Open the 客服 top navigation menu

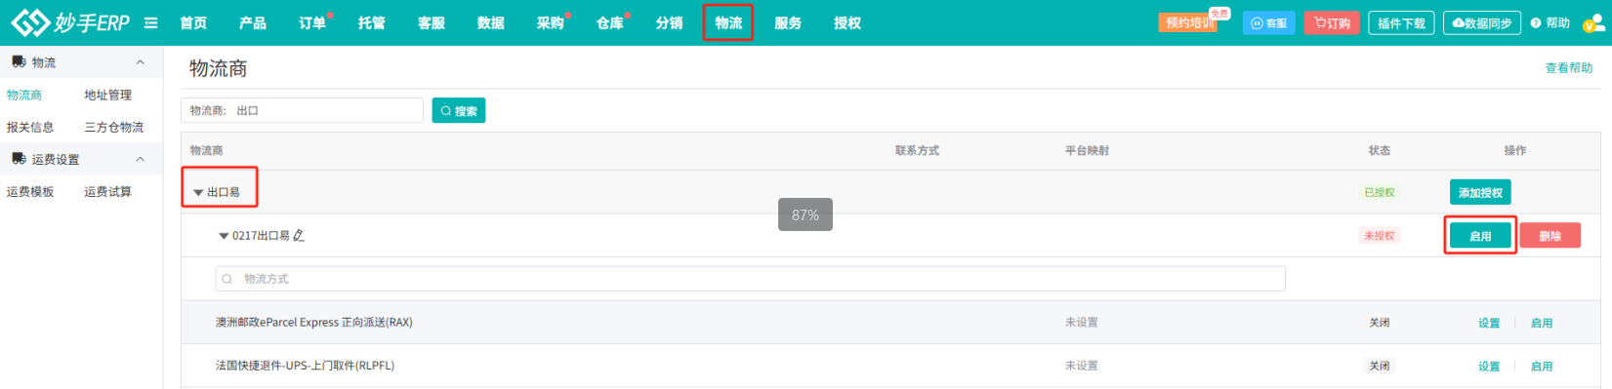point(432,22)
